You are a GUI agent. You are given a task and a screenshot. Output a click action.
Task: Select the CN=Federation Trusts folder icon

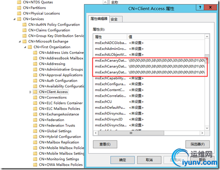click(x=35, y=126)
